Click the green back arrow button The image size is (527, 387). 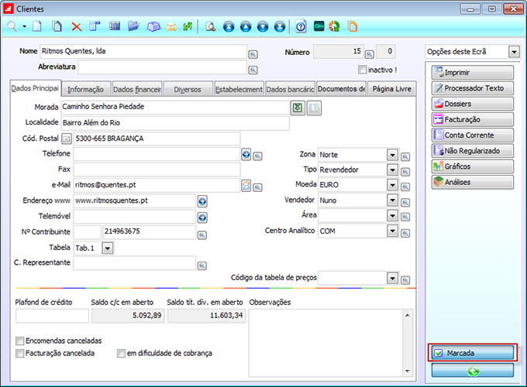point(473,371)
